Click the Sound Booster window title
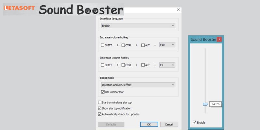 click(203, 39)
